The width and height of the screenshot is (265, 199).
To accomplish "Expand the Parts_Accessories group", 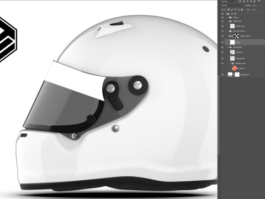I will point(228,31).
